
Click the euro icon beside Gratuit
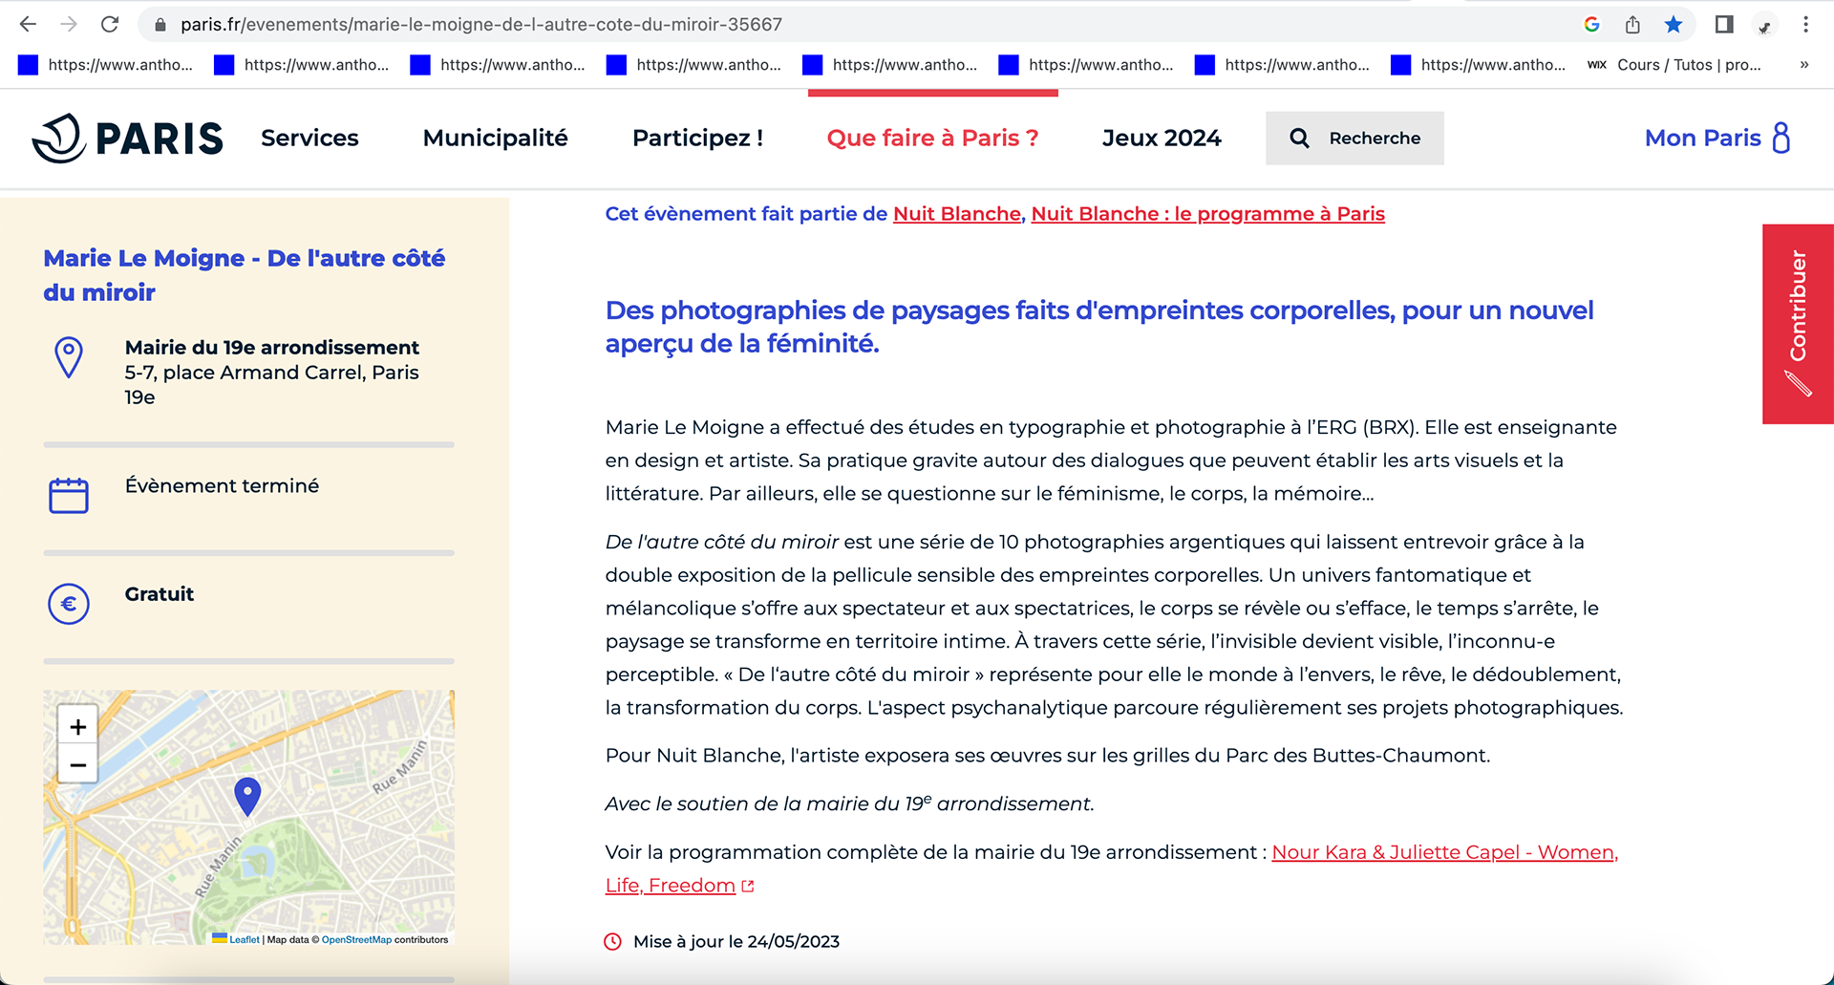click(x=69, y=604)
